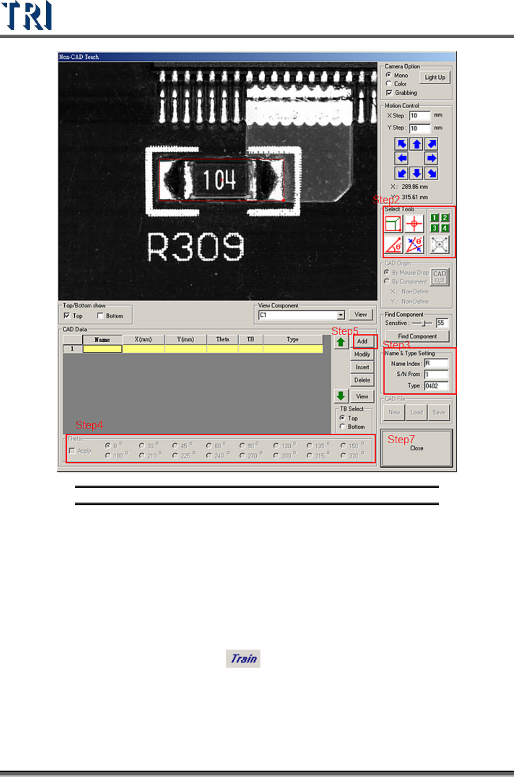Click the Modify button
514x777 pixels.
click(362, 354)
